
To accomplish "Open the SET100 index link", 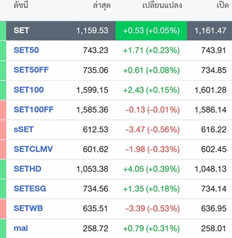I will pyautogui.click(x=29, y=90).
